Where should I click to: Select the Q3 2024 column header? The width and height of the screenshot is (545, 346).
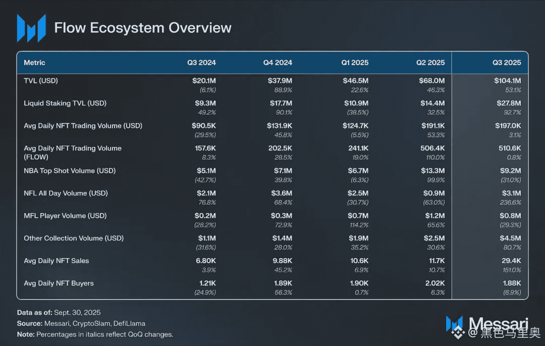201,63
